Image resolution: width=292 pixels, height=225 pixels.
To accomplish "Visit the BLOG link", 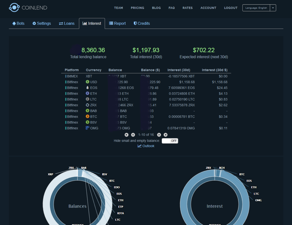I will tap(156, 8).
